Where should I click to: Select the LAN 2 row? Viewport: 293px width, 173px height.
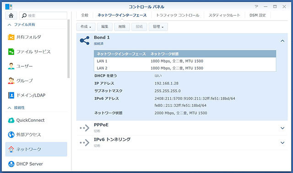tap(185, 68)
